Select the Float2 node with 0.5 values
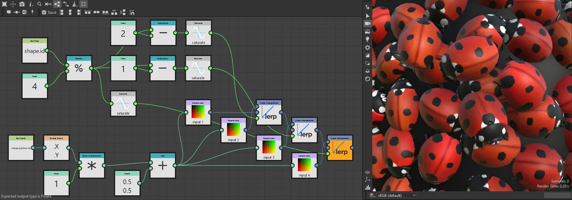Screen dimensions: 572x200 pyautogui.click(x=127, y=183)
